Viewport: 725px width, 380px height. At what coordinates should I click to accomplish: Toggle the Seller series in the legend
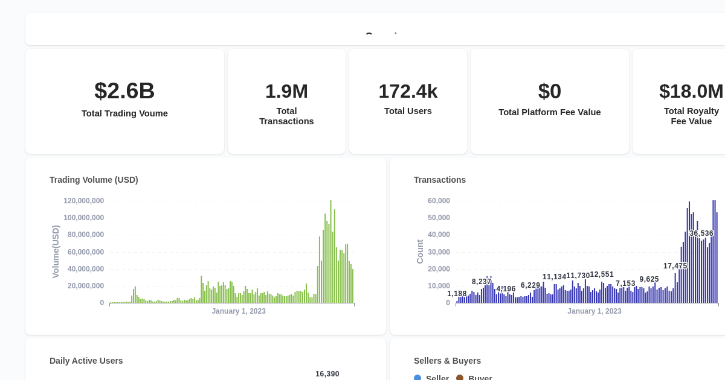pos(437,379)
